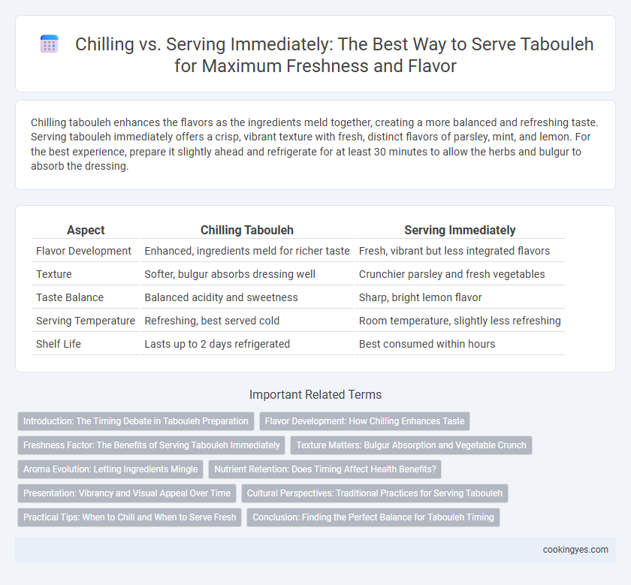Click the 'Chilling Tabouleh' column header

point(246,230)
